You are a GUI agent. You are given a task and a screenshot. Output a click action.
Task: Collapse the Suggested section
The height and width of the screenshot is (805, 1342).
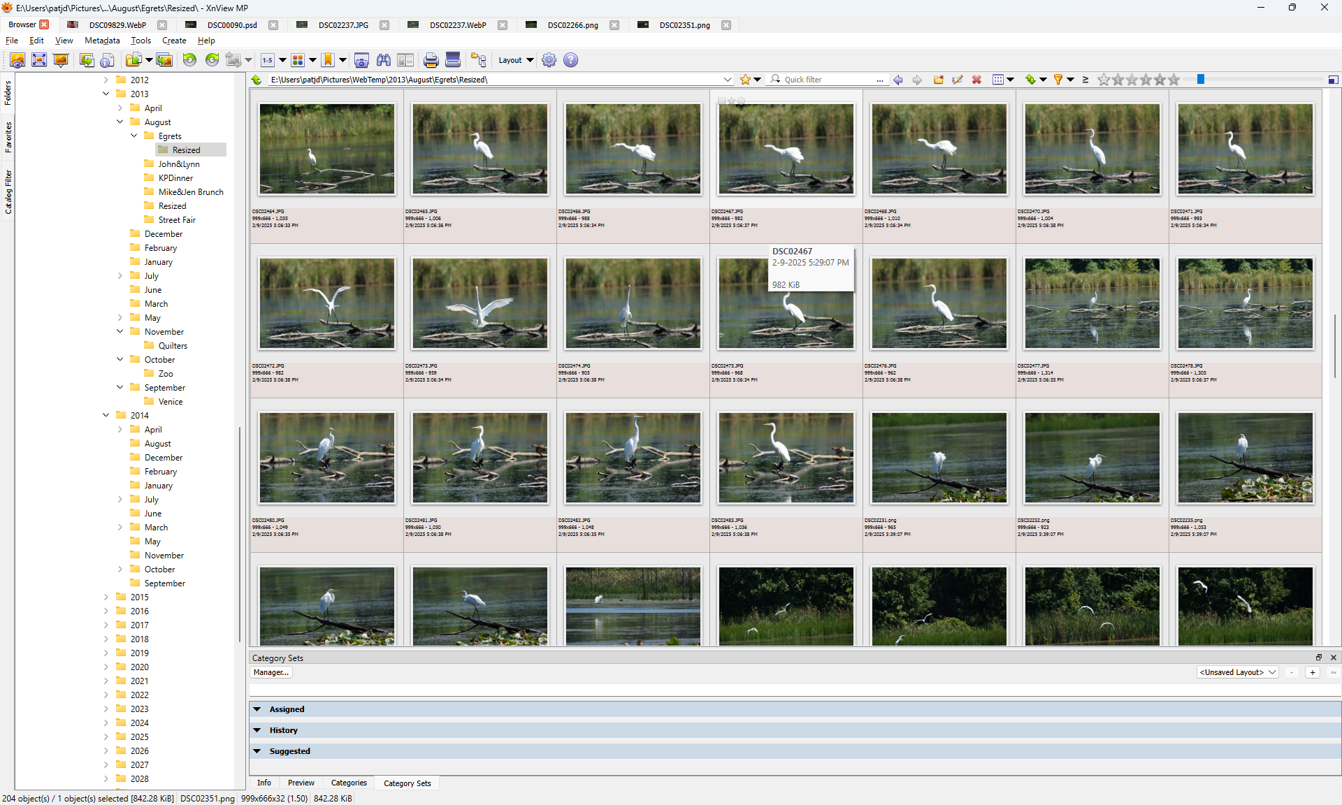(x=257, y=751)
